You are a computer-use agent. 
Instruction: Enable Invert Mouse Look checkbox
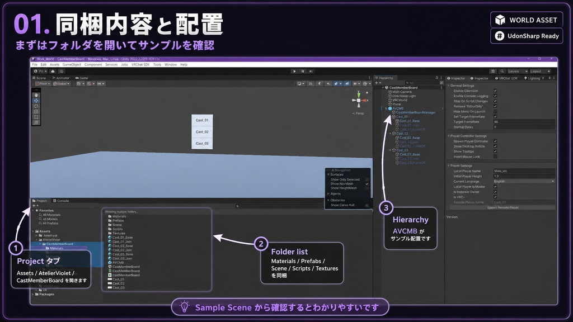(495, 157)
